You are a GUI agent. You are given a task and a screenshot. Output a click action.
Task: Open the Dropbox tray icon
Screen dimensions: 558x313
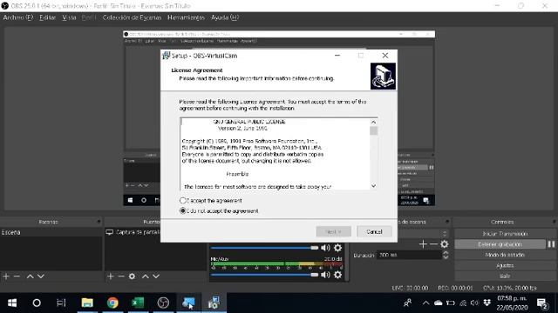click(x=487, y=303)
